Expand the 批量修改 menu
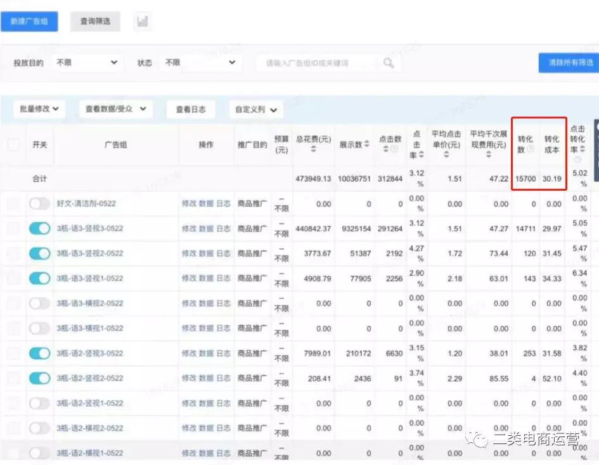599x465 pixels. tap(39, 109)
